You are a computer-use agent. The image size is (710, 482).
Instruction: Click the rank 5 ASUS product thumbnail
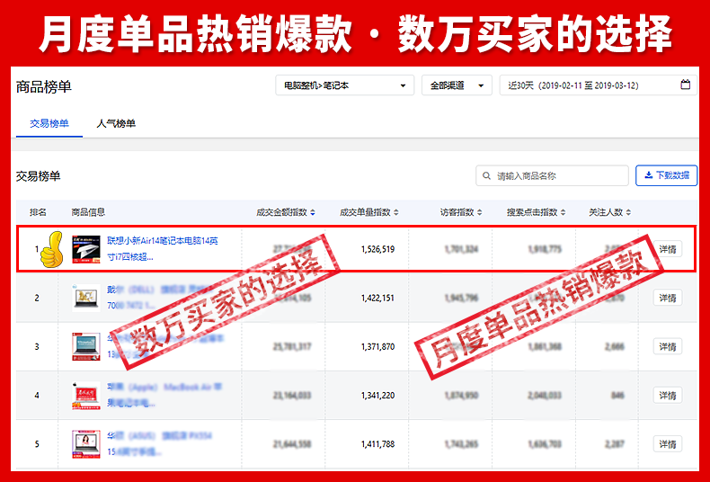86,444
